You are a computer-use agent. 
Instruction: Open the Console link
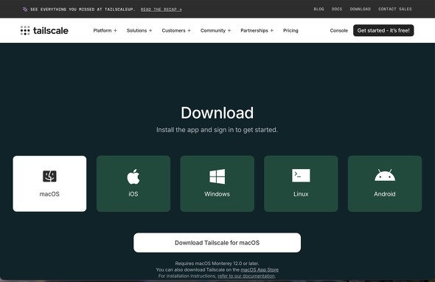tap(338, 30)
